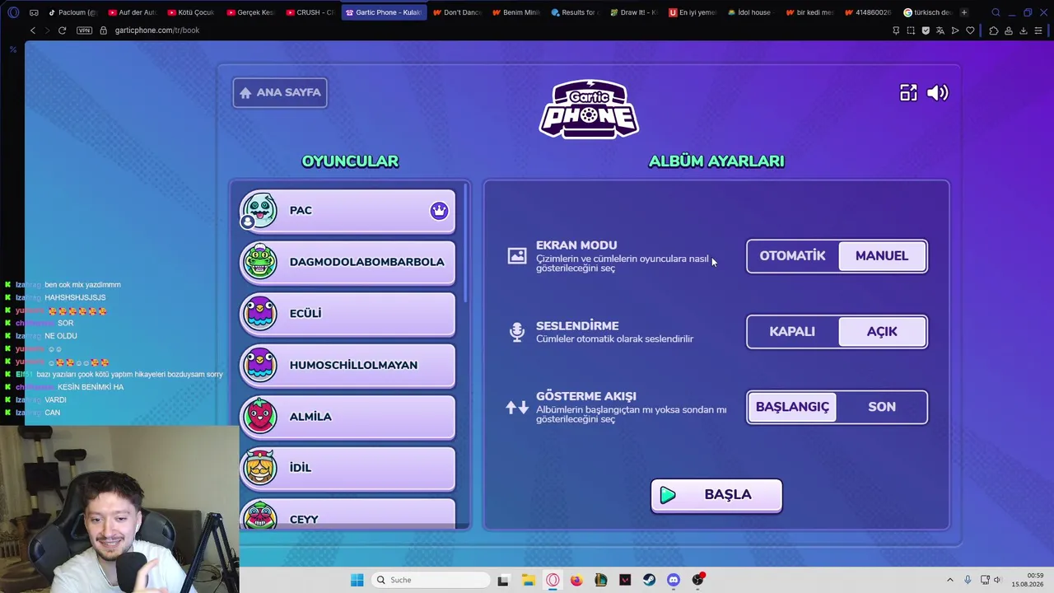Select player ECÜLİ in the list
Viewport: 1054px width, 593px height.
coord(347,314)
